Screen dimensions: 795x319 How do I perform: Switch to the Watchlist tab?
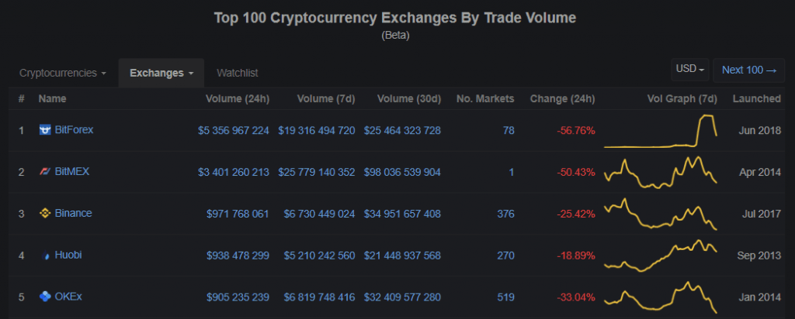(x=238, y=73)
